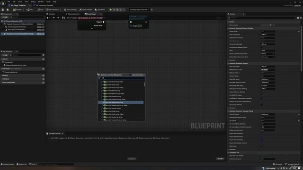This screenshot has width=303, height=170.
Task: Add a new variable with Variables plus icon
Action: click(43, 79)
